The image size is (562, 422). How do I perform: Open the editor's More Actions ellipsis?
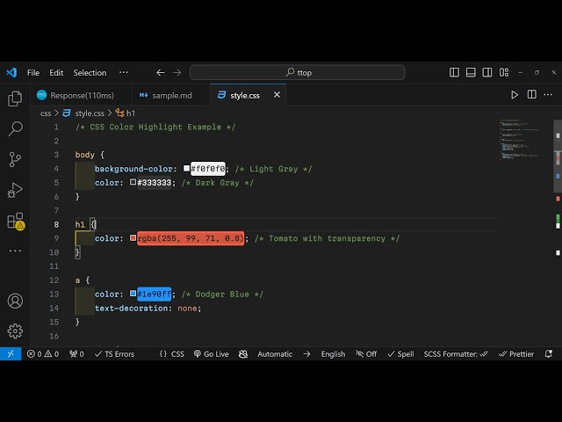pos(549,95)
